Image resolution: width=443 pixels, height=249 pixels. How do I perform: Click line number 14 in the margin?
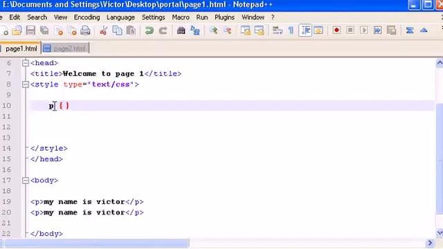point(6,148)
